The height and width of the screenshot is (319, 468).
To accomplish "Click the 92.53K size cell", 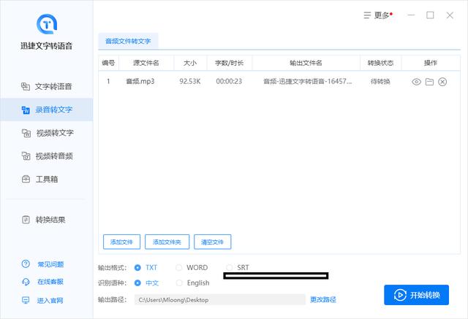I will coord(190,81).
